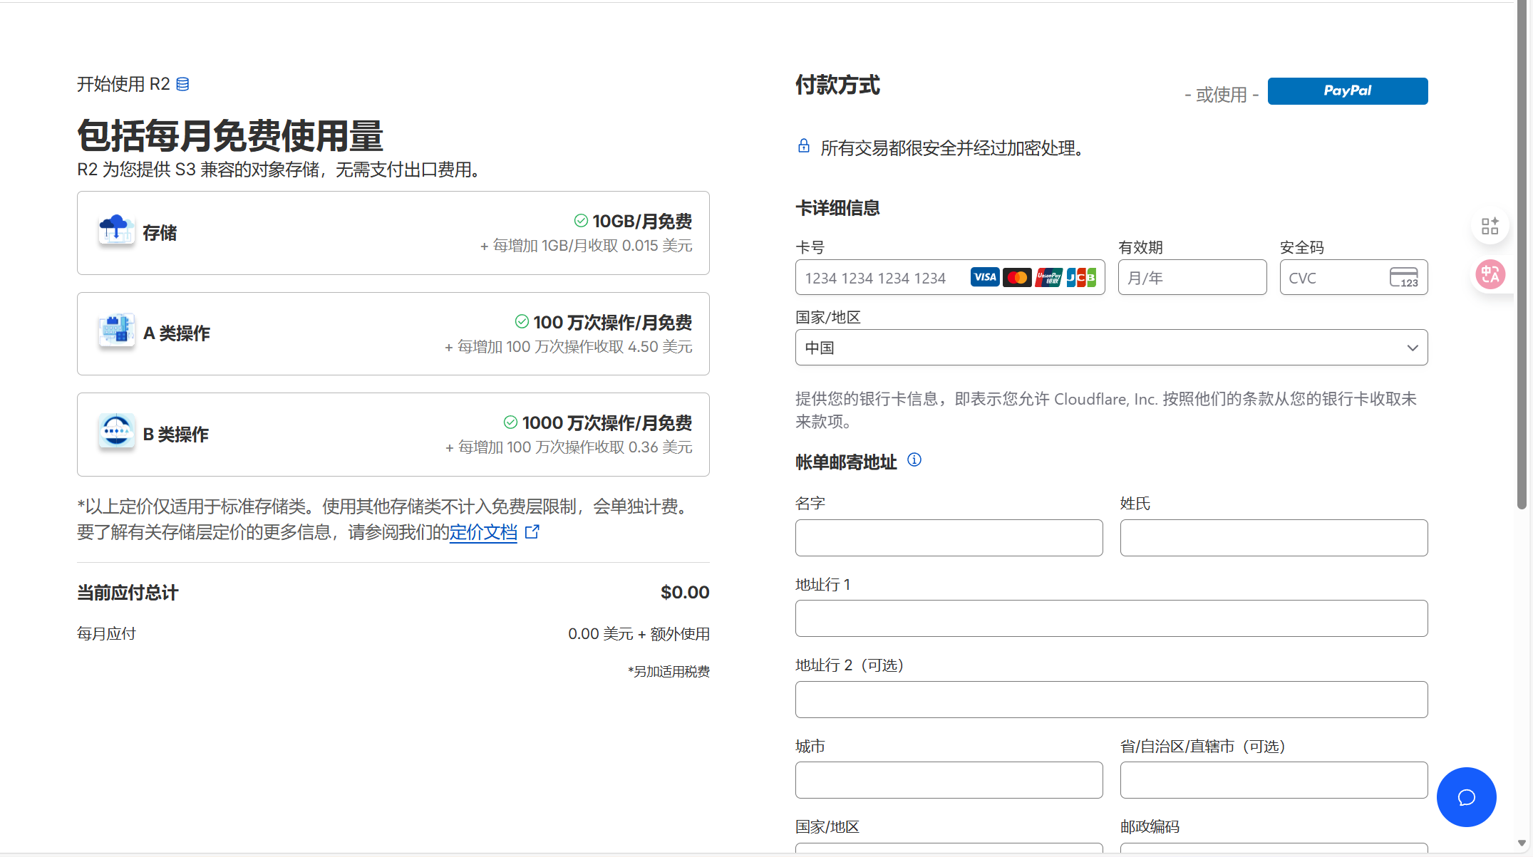The width and height of the screenshot is (1533, 857).
Task: Click the grid sparkle sidebar icon
Action: click(1490, 227)
